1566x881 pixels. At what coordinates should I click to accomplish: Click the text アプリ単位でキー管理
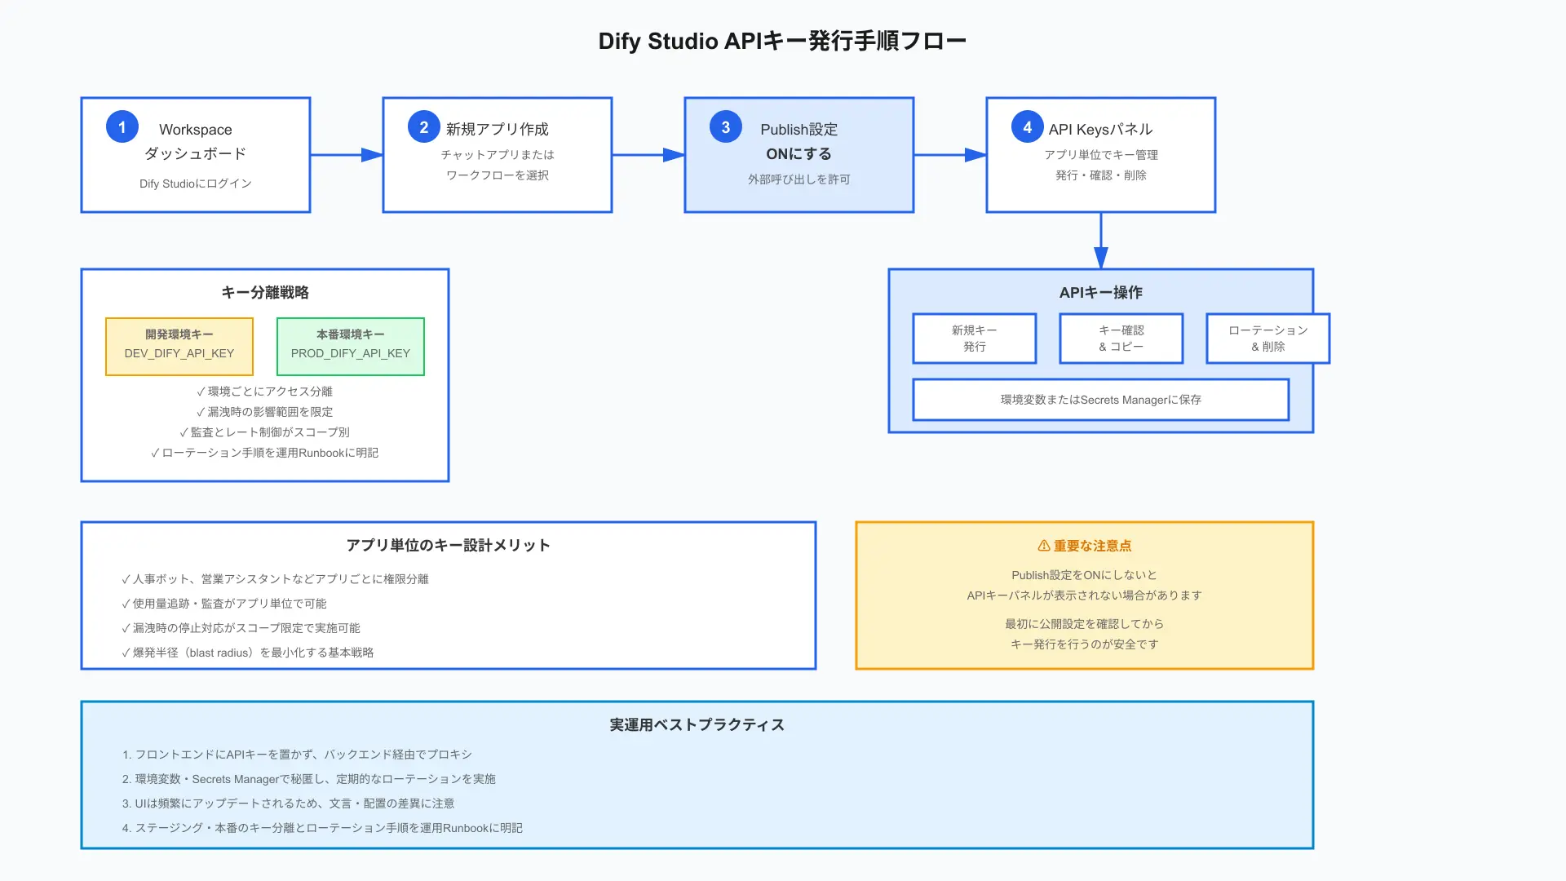coord(1101,154)
